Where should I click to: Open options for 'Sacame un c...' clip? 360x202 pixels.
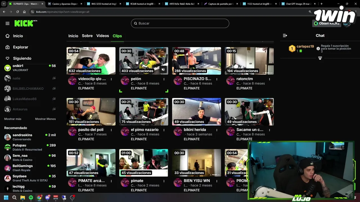pos(269,130)
